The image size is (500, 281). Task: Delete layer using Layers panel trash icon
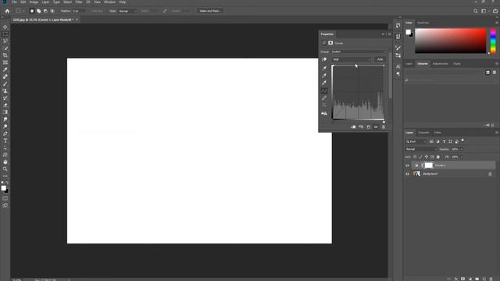click(491, 279)
